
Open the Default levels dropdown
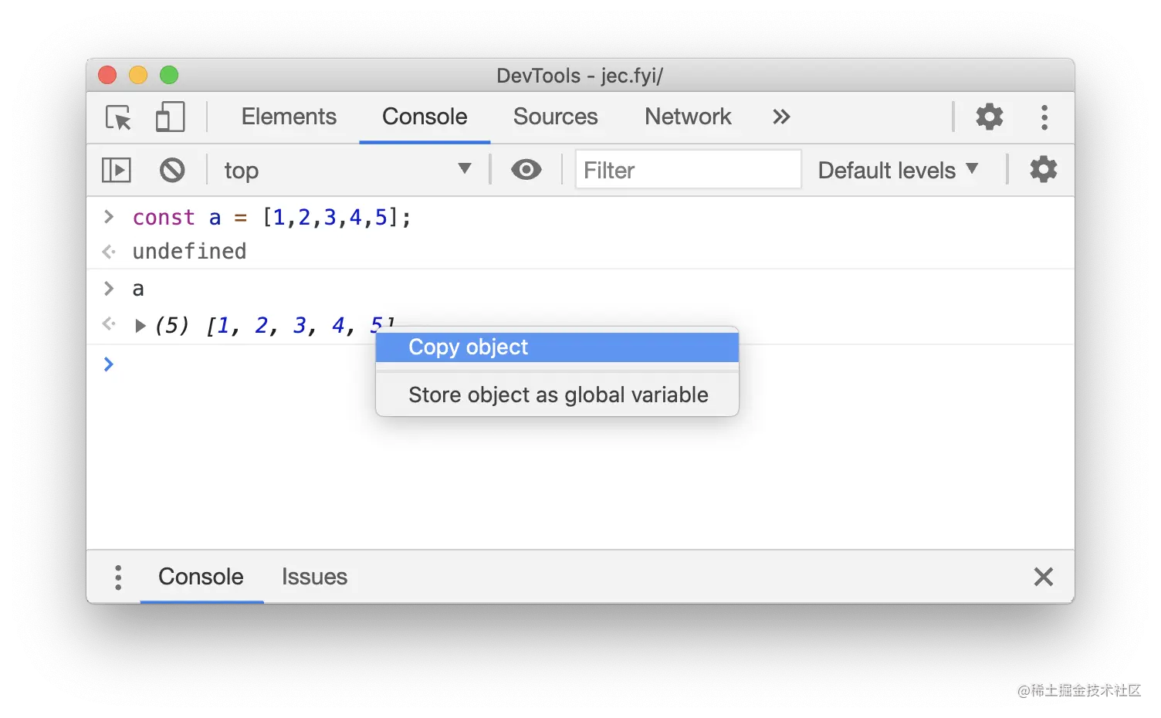pyautogui.click(x=898, y=170)
